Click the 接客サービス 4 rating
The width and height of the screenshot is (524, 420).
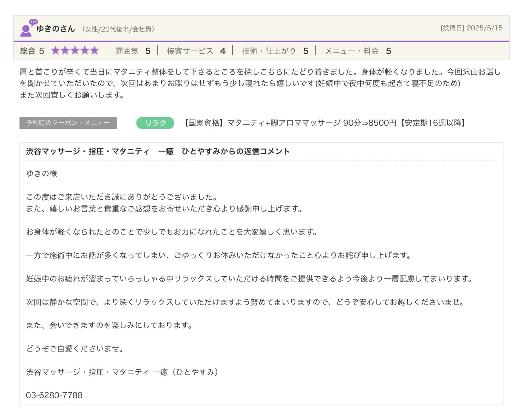point(196,51)
